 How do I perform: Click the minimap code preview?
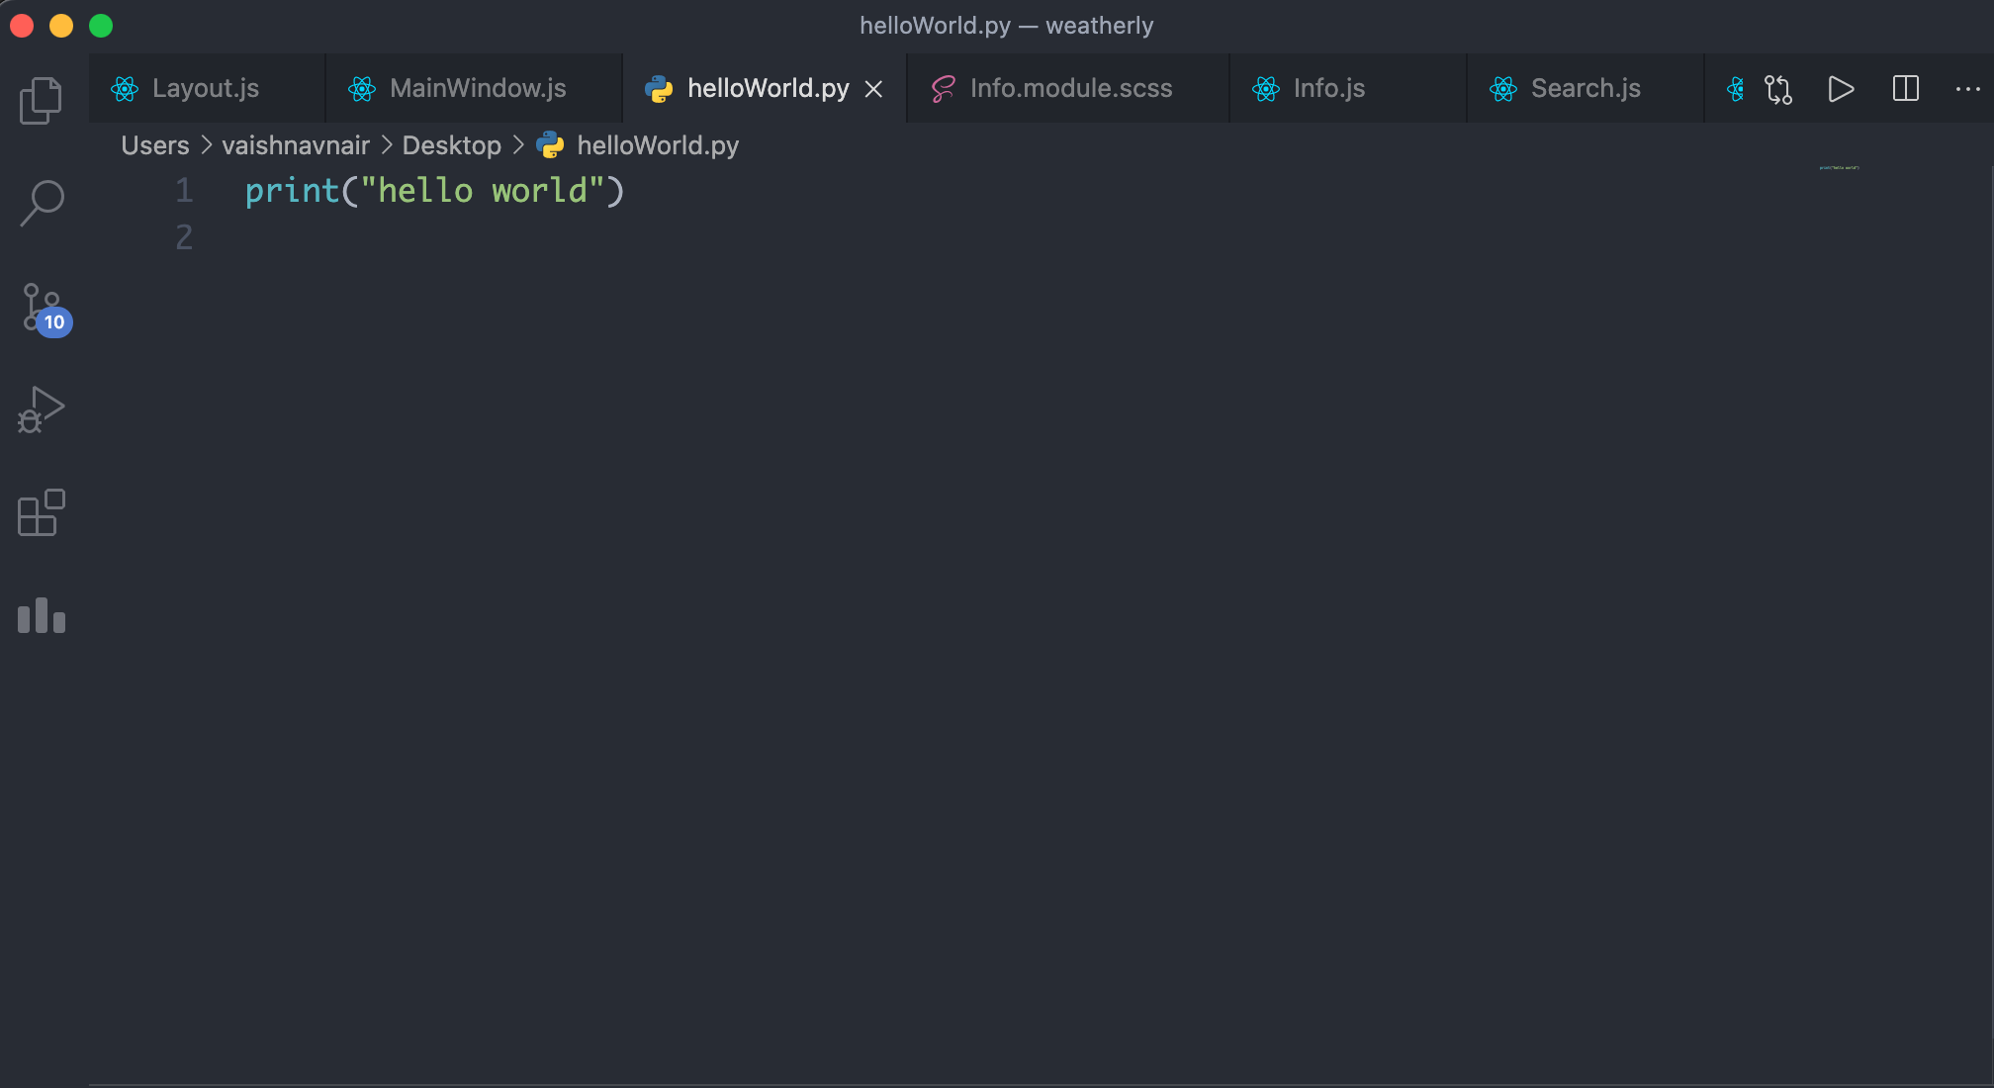coord(1839,168)
